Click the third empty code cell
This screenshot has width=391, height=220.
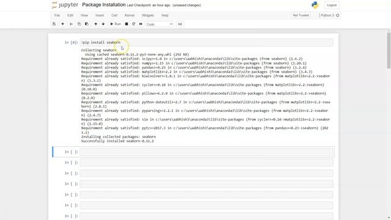pos(206,174)
